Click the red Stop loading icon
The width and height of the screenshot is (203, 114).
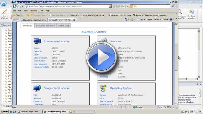[x=127, y=6]
